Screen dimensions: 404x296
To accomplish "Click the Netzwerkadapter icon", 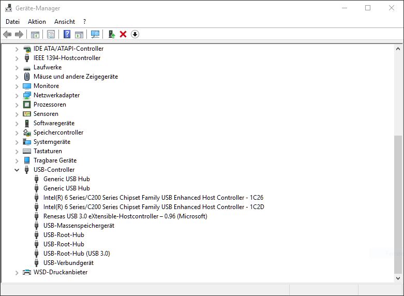I will click(x=27, y=95).
